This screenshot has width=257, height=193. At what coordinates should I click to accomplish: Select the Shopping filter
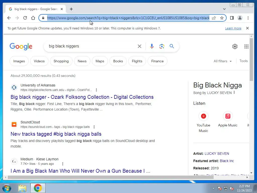pyautogui.click(x=61, y=61)
